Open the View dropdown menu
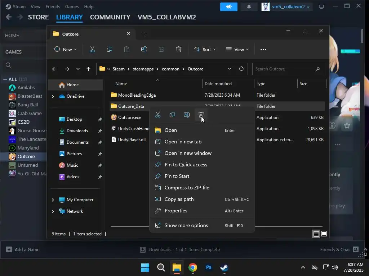Screen dimensions: 369x276 (x=237, y=50)
